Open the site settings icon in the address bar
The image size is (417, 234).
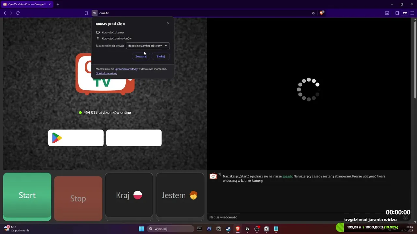tap(94, 13)
